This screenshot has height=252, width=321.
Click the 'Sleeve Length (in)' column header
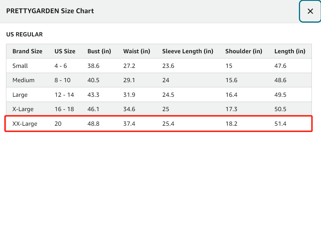coord(188,51)
